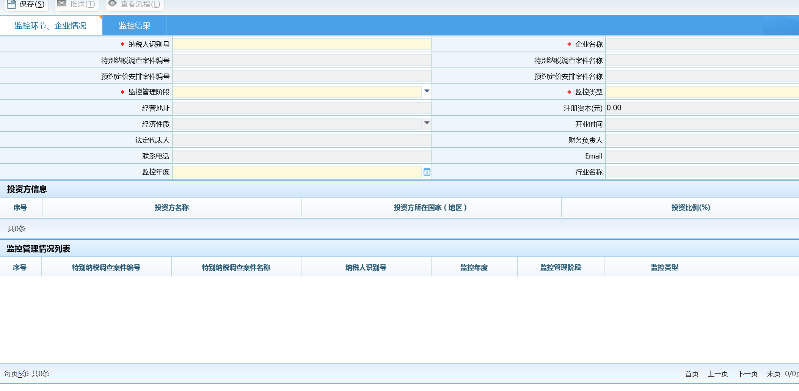Click the 监控类型 input field
The image size is (799, 391).
tap(702, 92)
